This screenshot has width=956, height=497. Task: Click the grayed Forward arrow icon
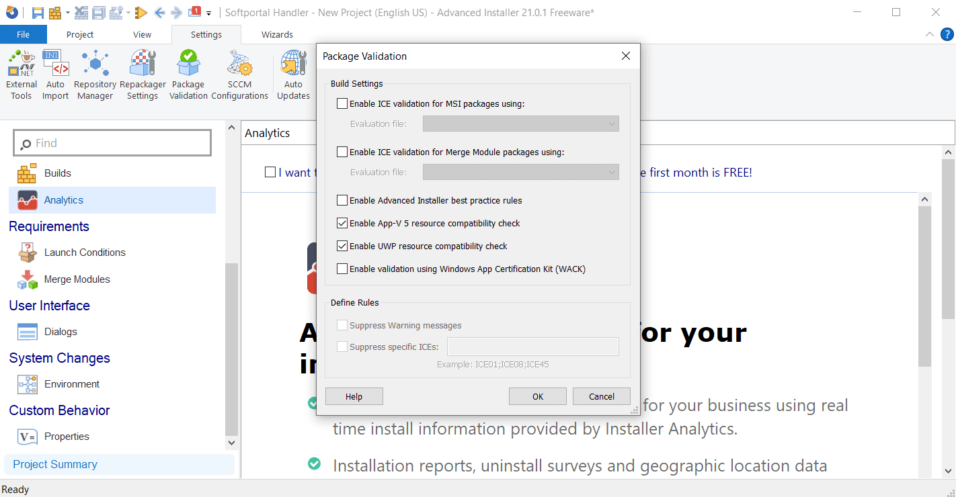[177, 13]
